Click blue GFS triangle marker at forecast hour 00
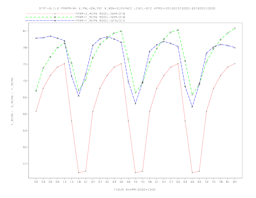Screen dimensions: 256x198 tap(36, 38)
